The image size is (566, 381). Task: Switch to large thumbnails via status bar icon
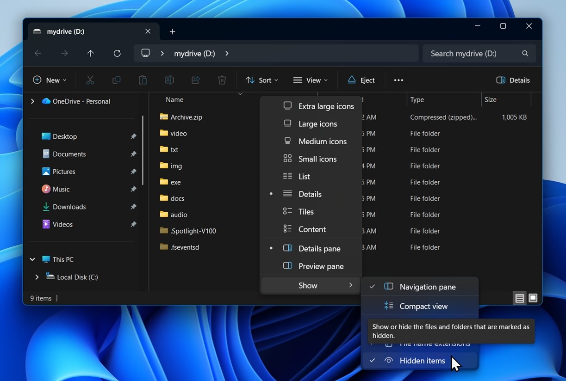pyautogui.click(x=533, y=298)
